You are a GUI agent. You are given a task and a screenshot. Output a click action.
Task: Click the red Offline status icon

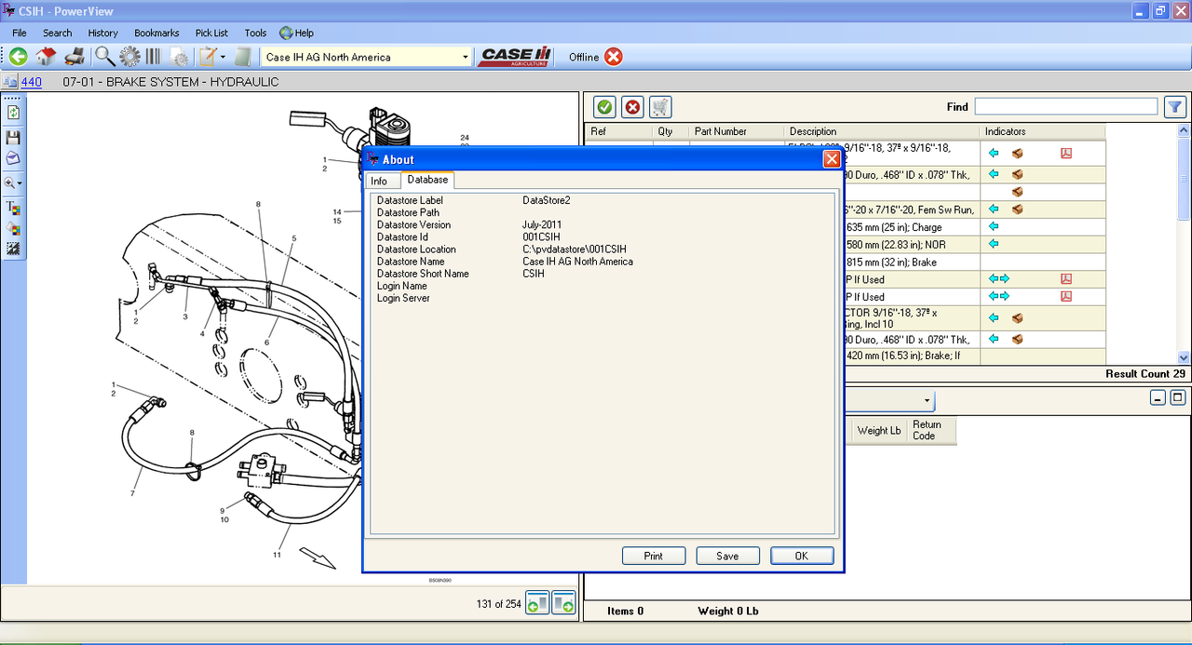613,57
